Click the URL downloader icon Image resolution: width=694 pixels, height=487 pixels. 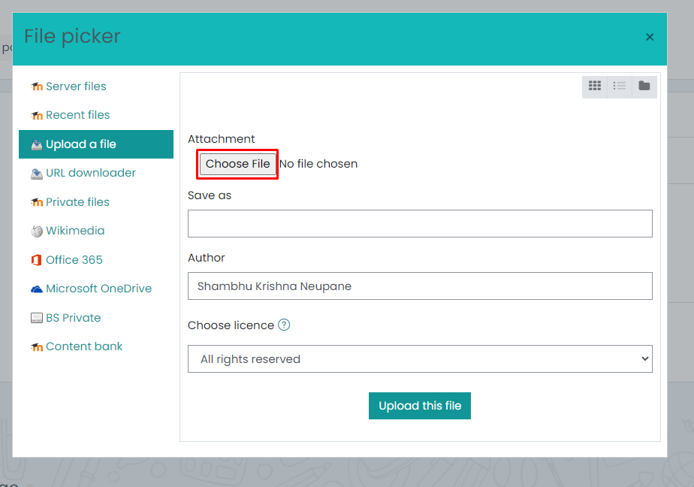(37, 174)
